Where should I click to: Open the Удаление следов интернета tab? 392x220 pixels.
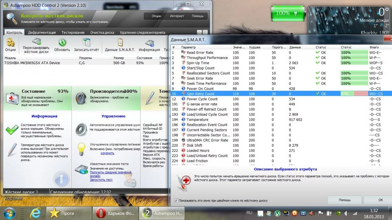pos(142,33)
